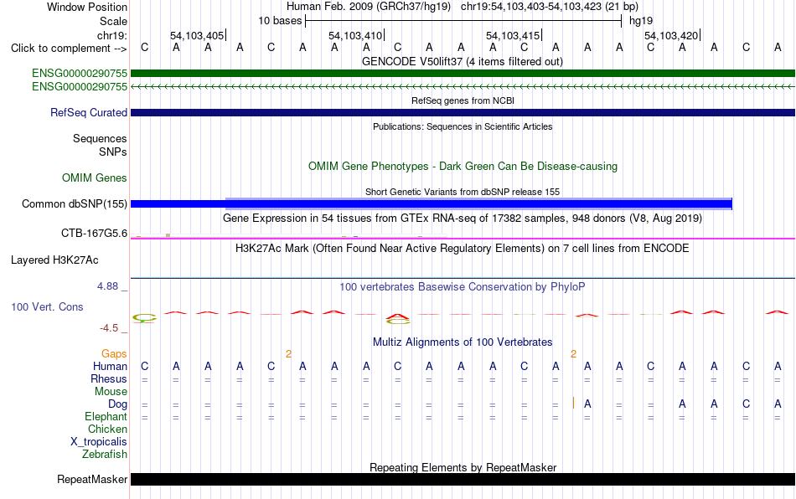Click the "4.88" PhyloP upper scale value
Viewport: 796px width, 499px height.
tap(107, 286)
